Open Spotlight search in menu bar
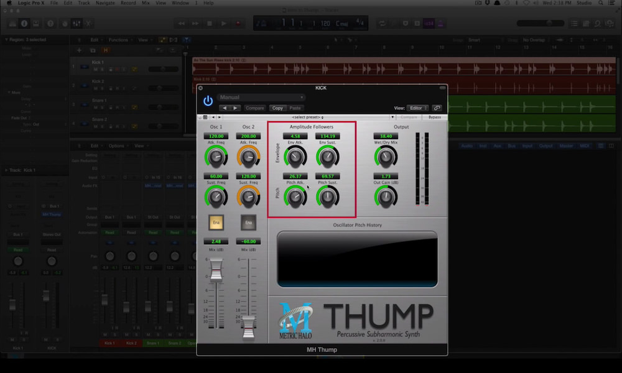622x373 pixels. coord(601,2)
